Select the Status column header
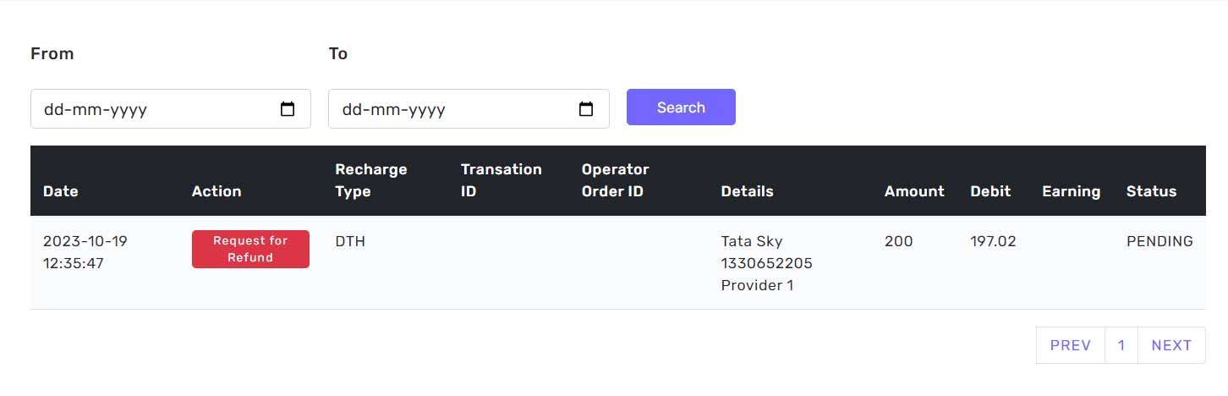1228x396 pixels. pos(1151,191)
